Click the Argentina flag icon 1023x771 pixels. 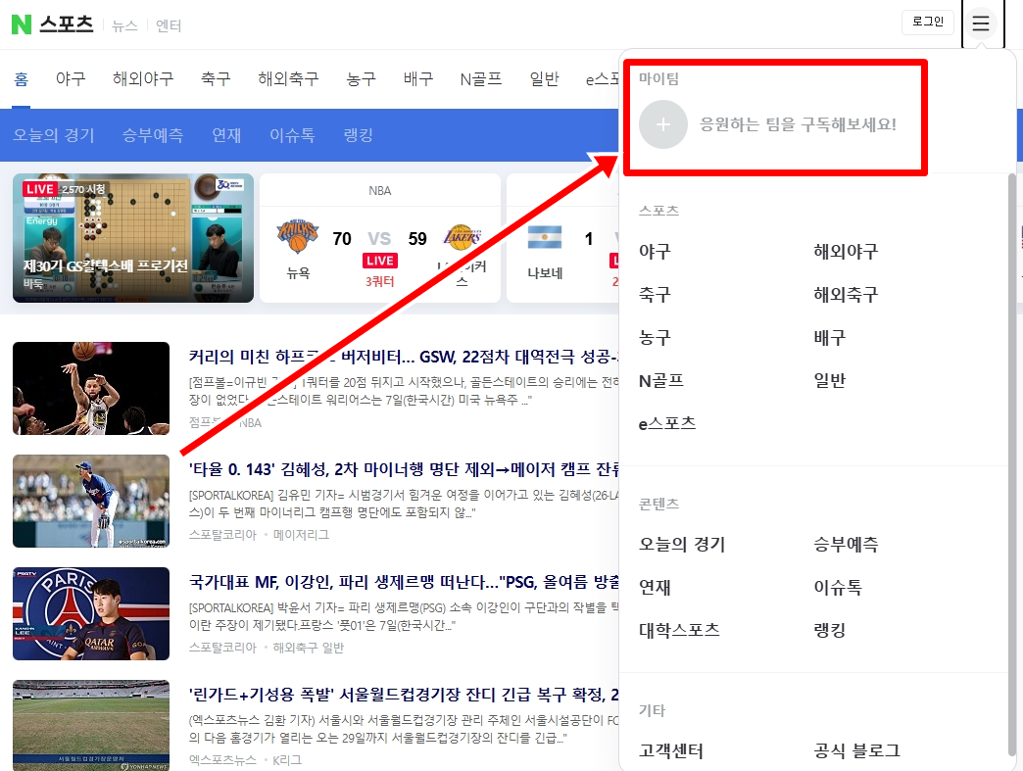[545, 237]
